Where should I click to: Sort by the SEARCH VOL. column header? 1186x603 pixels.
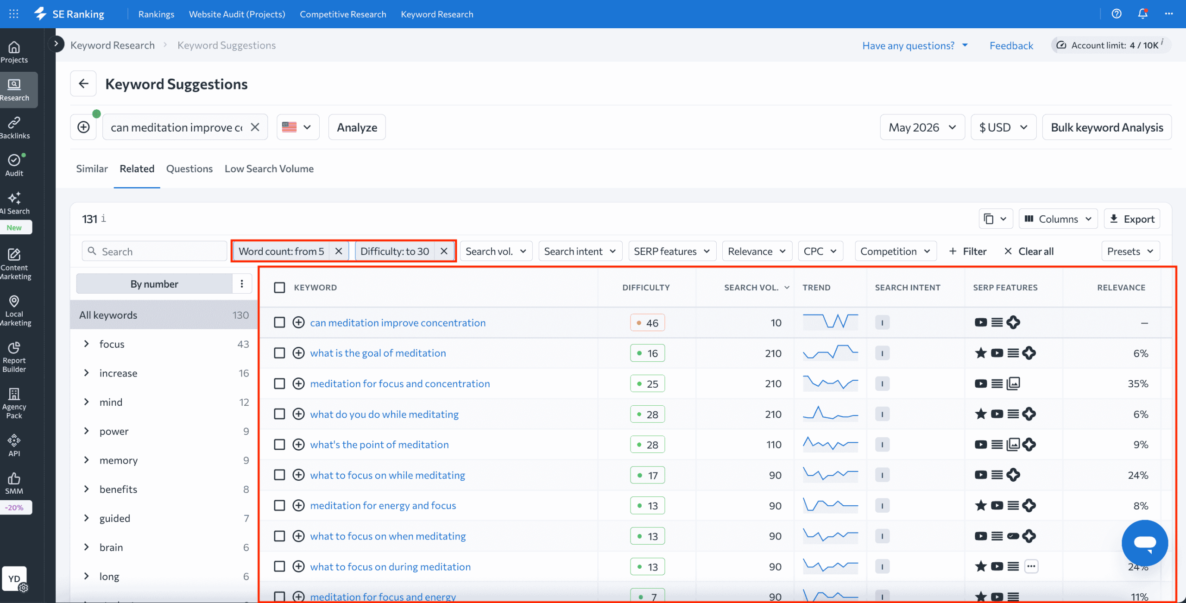(756, 288)
